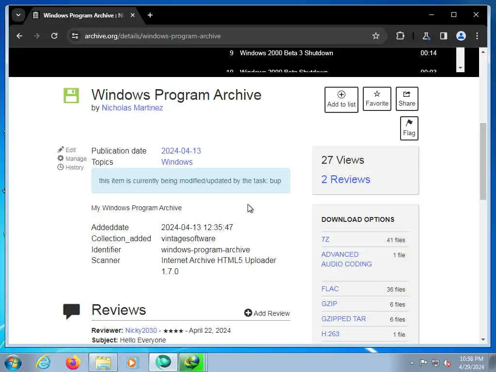The width and height of the screenshot is (496, 372).
Task: Show hidden system tray icons arrow
Action: (x=412, y=363)
